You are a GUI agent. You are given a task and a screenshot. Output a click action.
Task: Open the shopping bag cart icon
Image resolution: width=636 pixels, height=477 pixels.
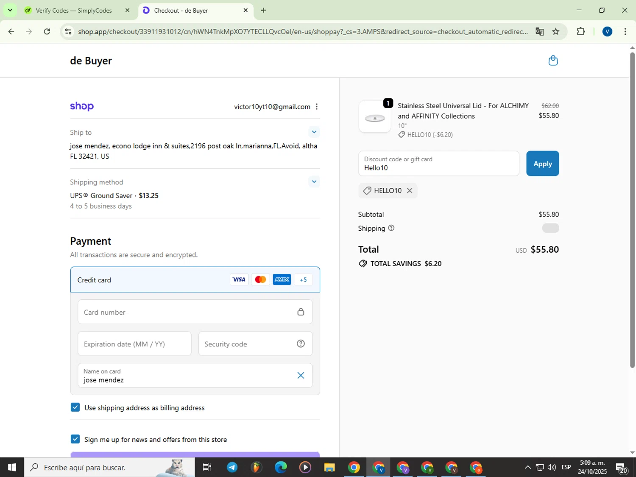pyautogui.click(x=553, y=61)
